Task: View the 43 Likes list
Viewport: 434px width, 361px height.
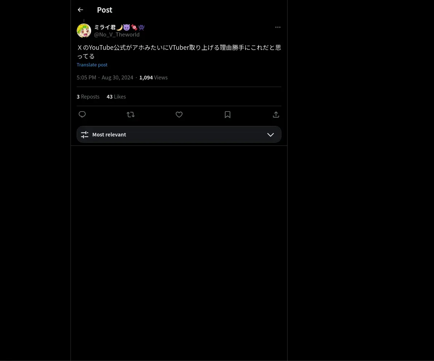Action: 116,97
